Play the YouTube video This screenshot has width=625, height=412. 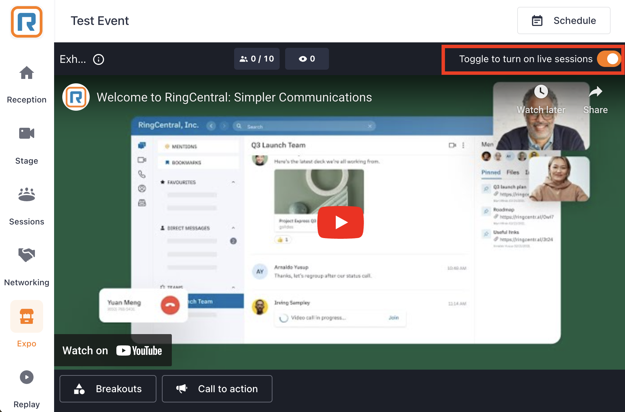[x=341, y=222]
